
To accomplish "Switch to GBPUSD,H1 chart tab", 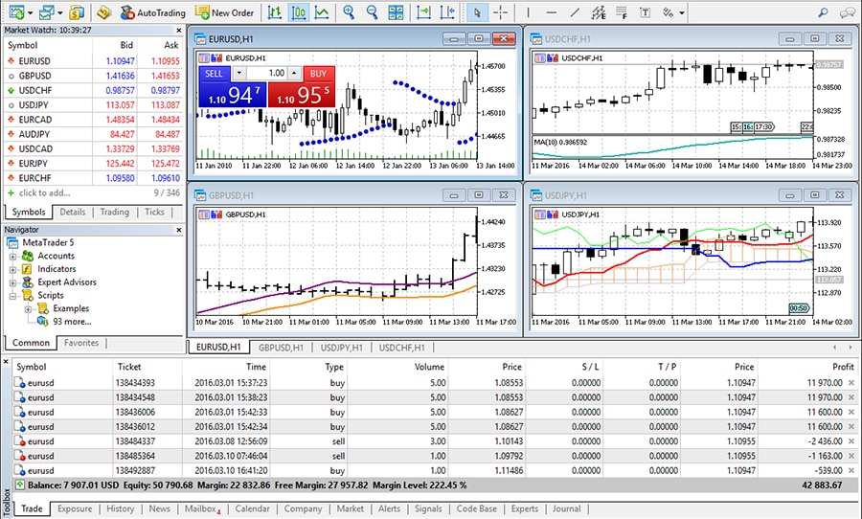I will 281,348.
